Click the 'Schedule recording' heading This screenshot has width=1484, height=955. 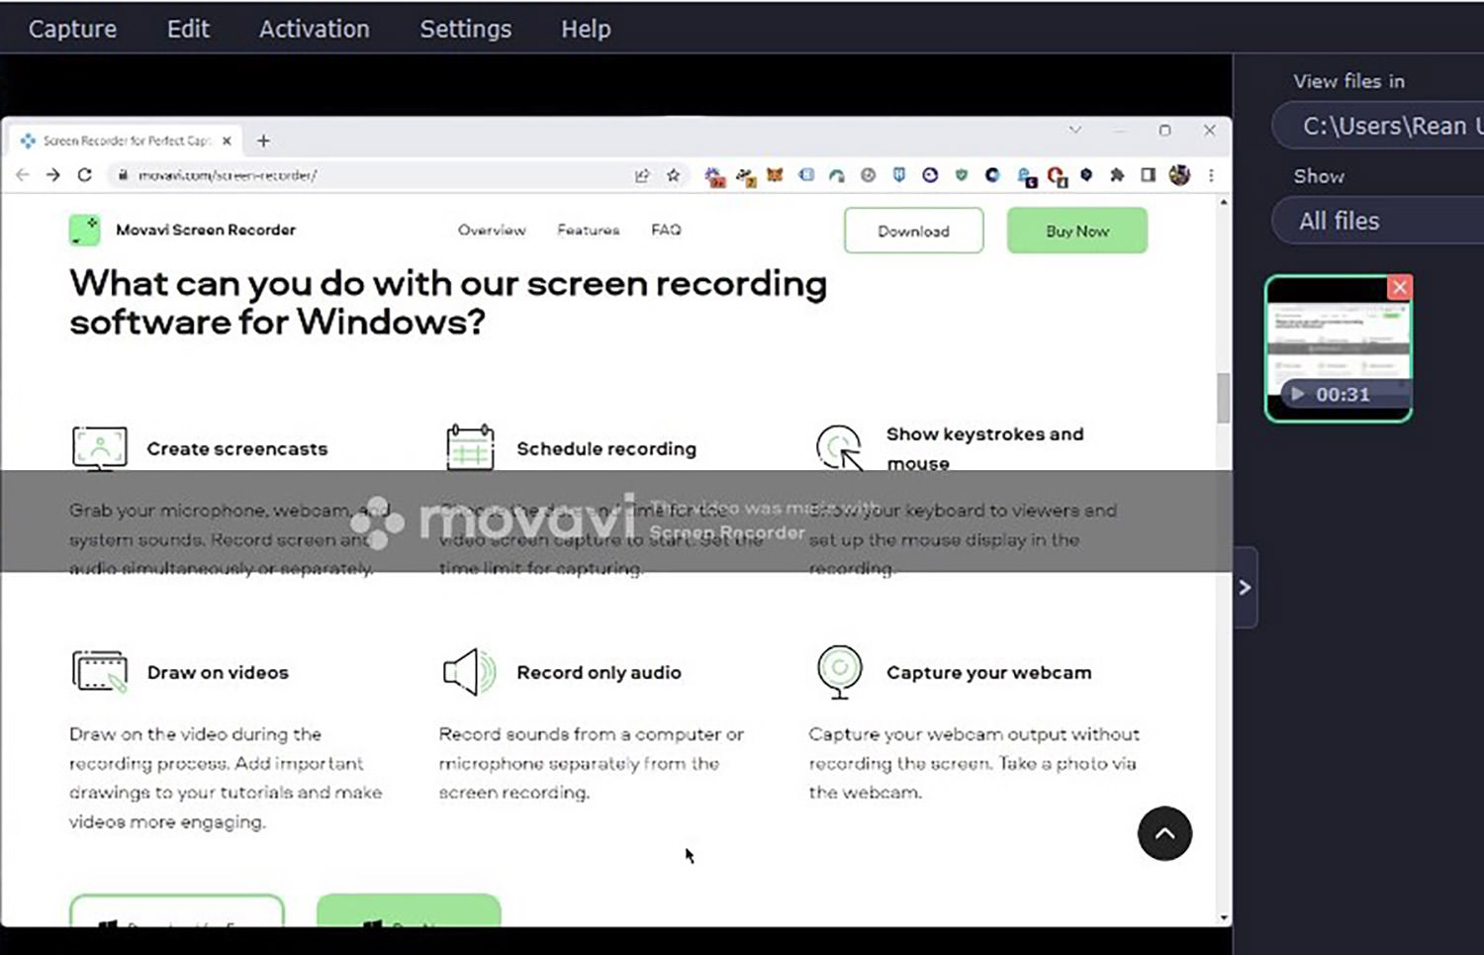[x=606, y=448]
